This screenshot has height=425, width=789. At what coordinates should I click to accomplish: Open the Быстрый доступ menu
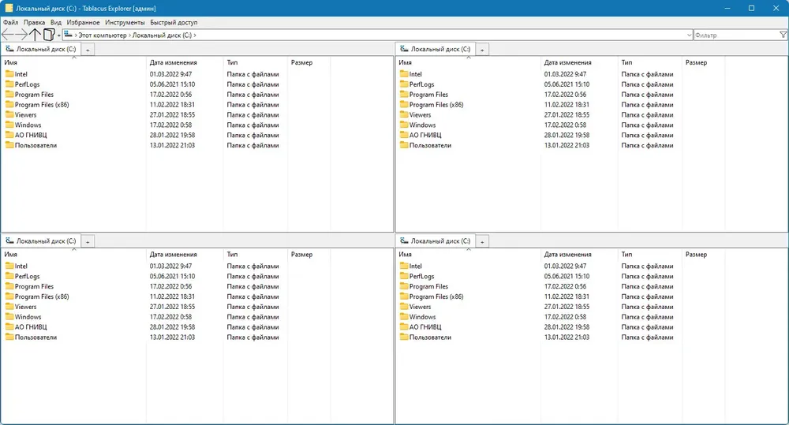(174, 22)
